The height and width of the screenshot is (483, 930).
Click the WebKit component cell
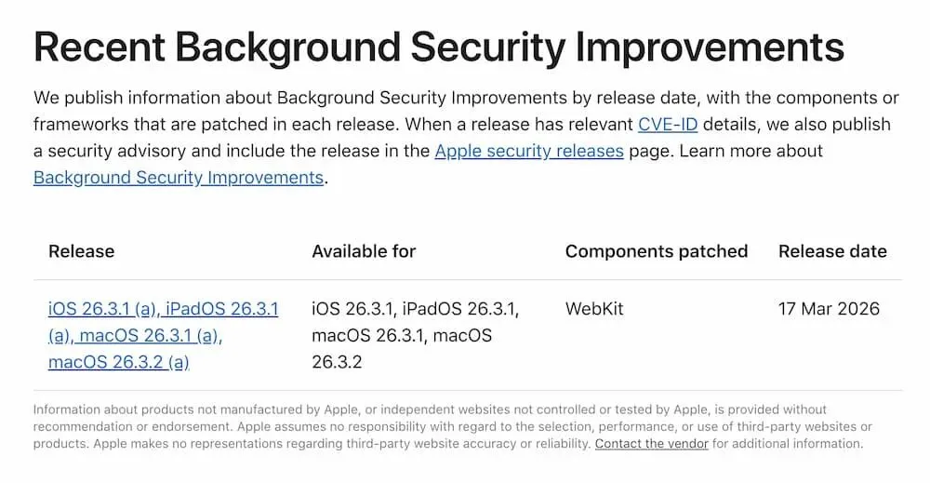click(x=595, y=308)
